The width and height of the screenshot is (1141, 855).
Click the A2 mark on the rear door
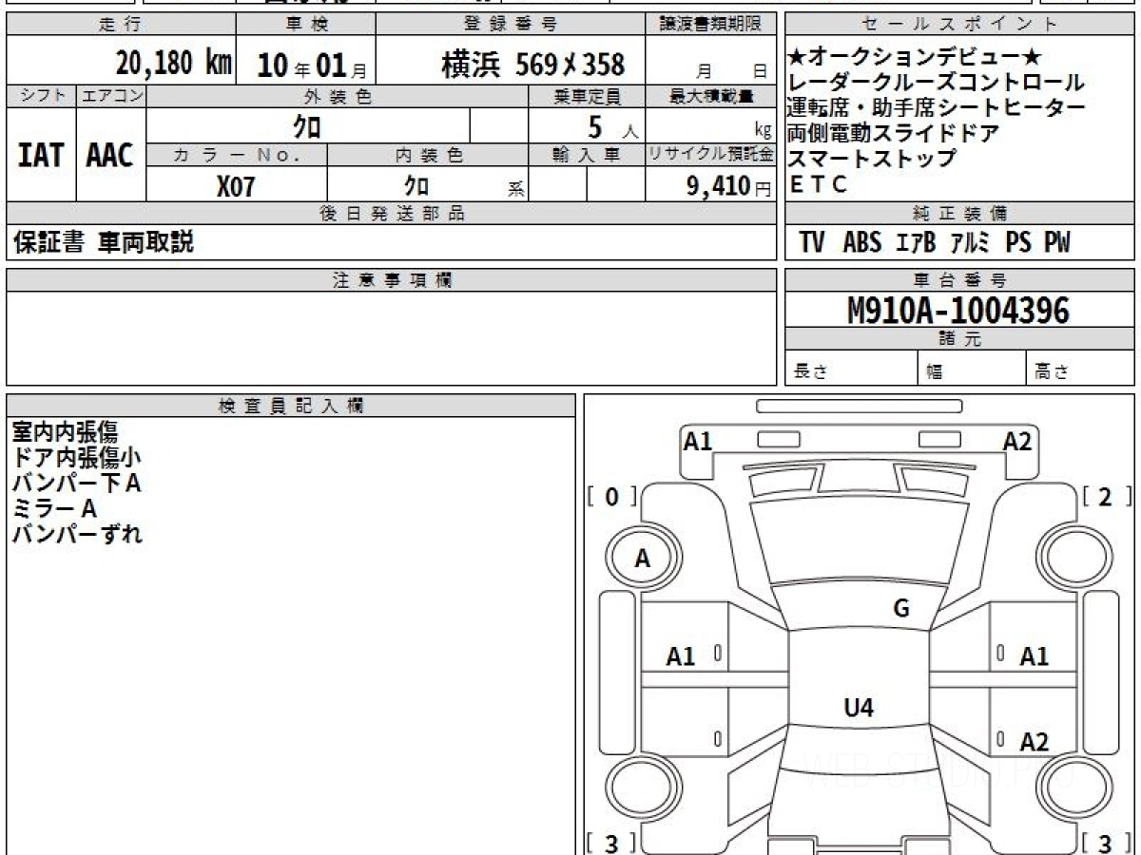[x=1034, y=742]
